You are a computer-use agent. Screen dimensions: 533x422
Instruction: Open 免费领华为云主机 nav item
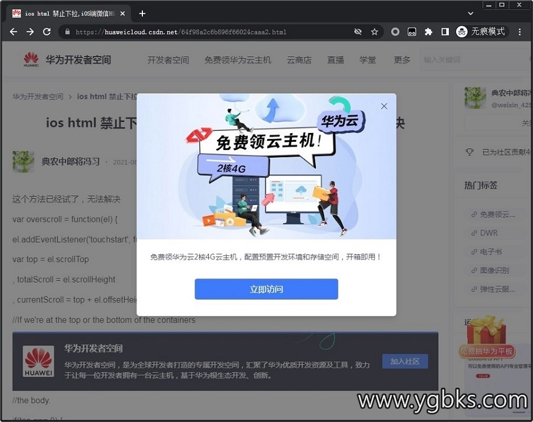pos(238,60)
